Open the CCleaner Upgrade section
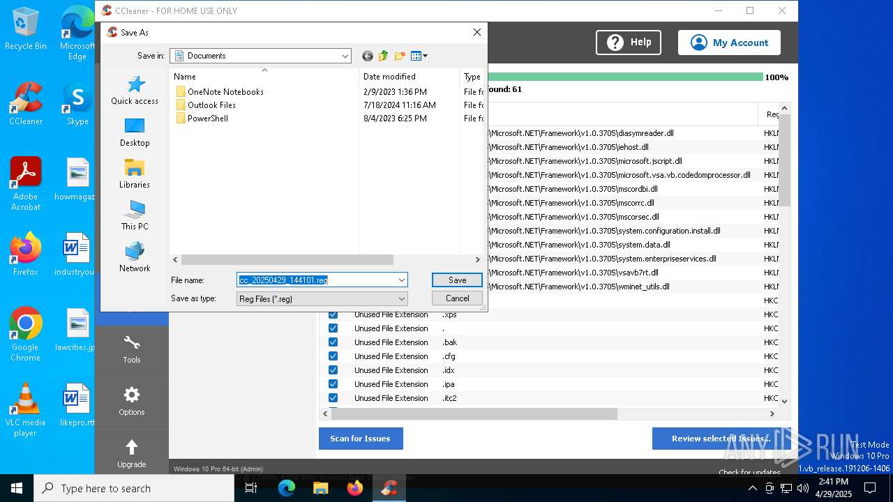Viewport: 893px width, 502px height. coord(132,453)
